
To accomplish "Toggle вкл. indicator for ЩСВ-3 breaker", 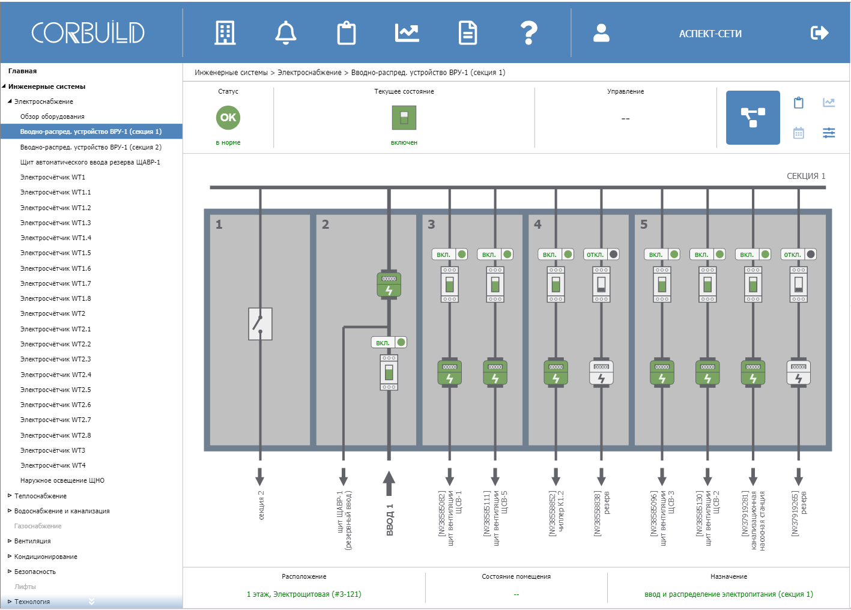I will 662,254.
